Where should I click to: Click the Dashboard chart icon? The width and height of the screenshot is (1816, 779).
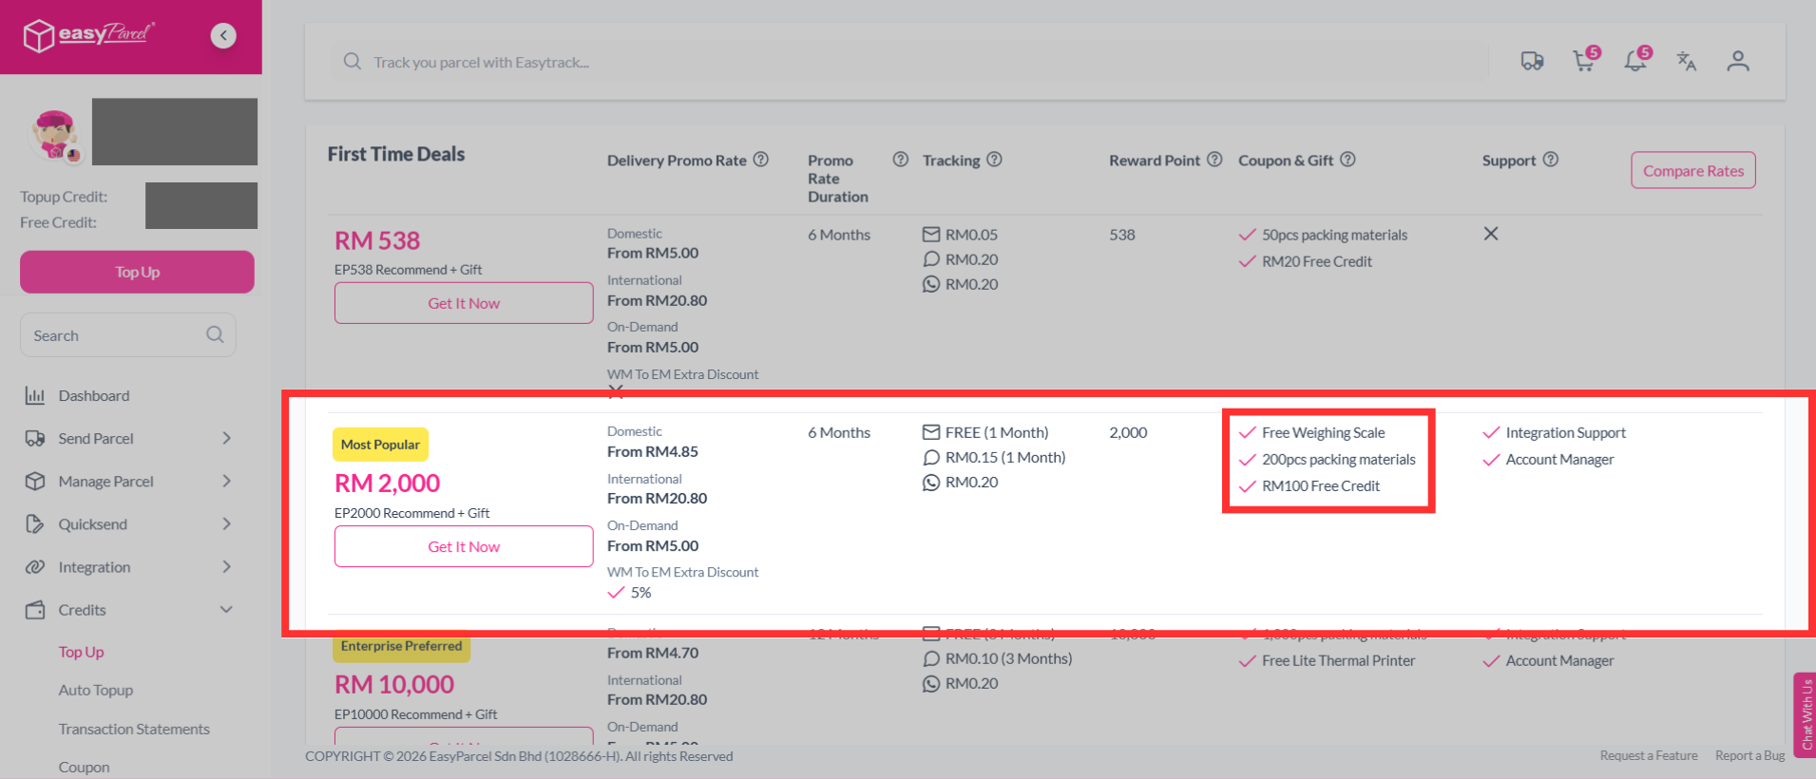[x=35, y=395]
